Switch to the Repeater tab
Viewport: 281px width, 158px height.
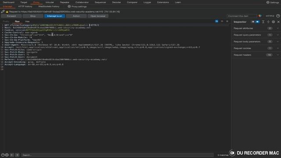coord(65,2)
